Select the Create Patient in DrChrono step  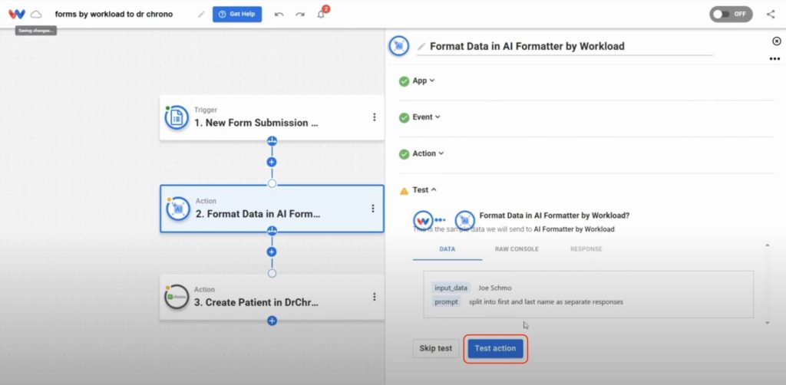point(272,297)
